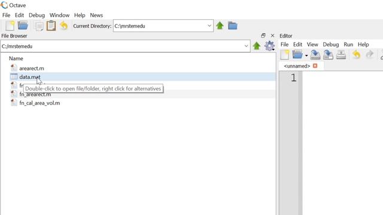Browse directories with the blue folder icon
383x215 pixels.
[x=233, y=26]
